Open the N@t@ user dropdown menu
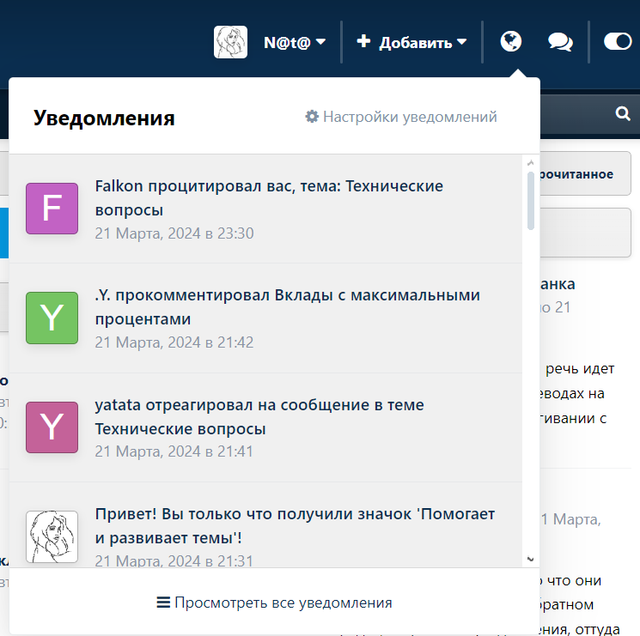640x636 pixels. (x=295, y=42)
